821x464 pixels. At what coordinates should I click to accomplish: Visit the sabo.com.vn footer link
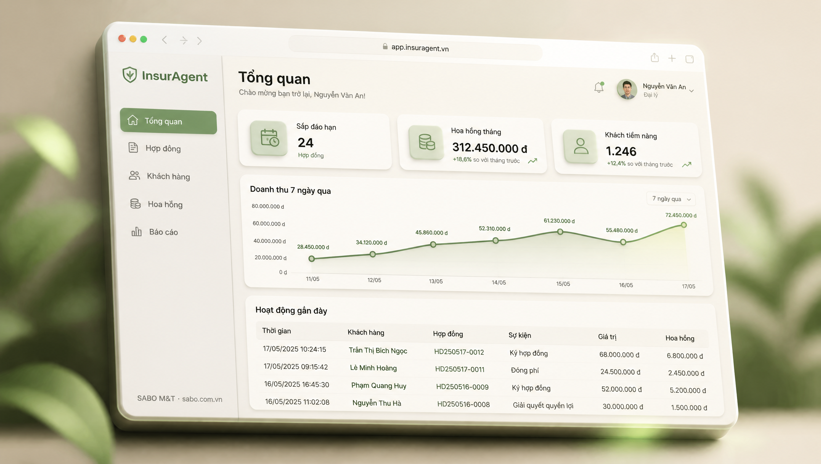(202, 399)
